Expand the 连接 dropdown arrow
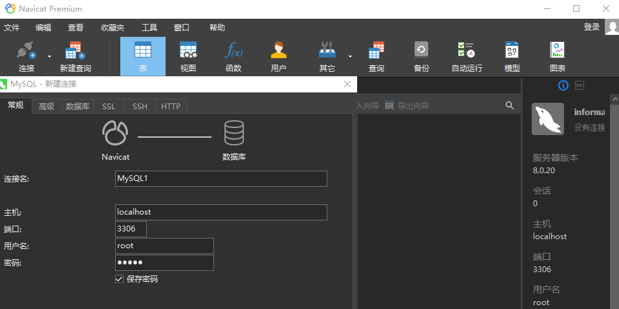 (x=49, y=56)
